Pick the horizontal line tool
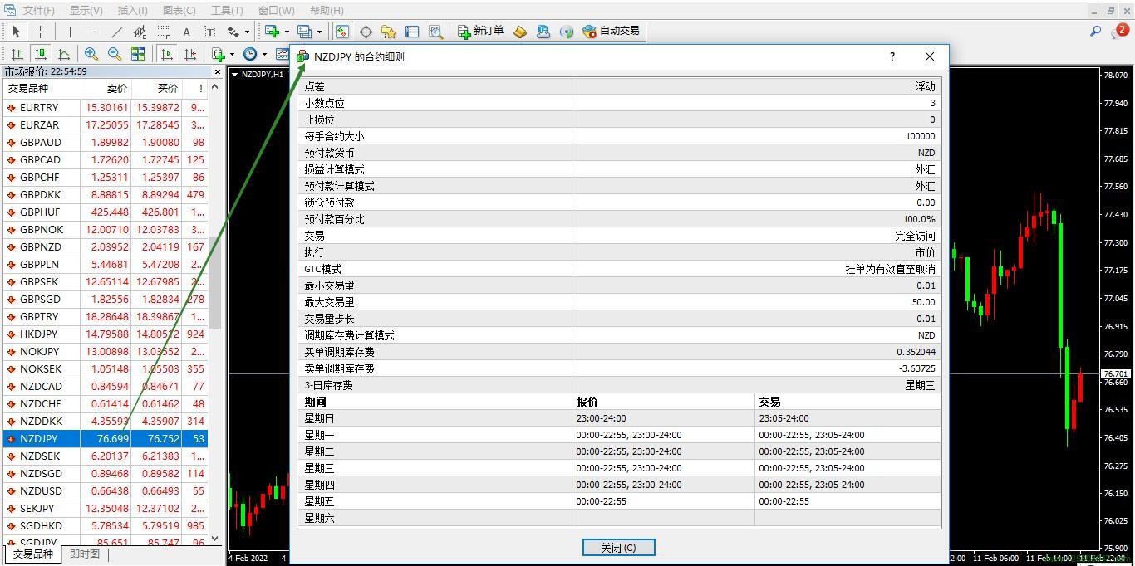 tap(93, 32)
